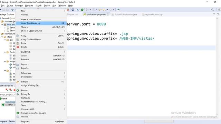
Task: Click the clipboard icon beside Paste
Action: coord(18,43)
